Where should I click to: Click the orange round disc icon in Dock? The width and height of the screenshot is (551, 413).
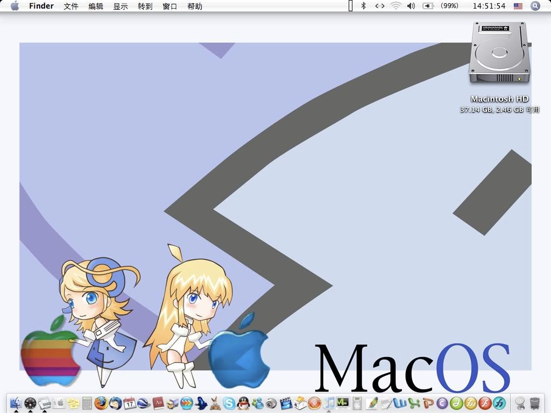click(314, 402)
